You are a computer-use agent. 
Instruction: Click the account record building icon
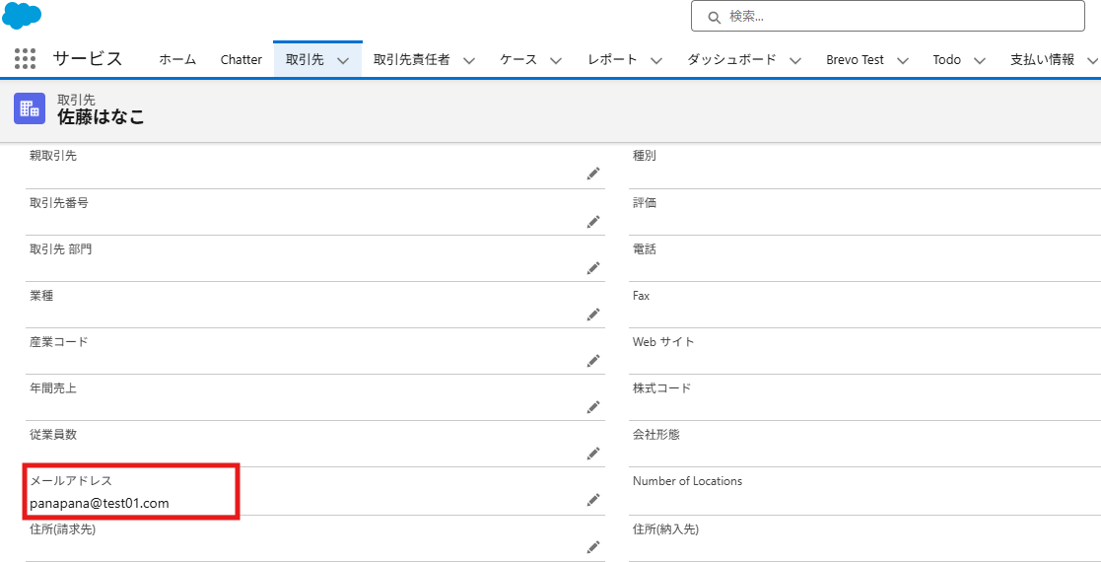point(30,108)
